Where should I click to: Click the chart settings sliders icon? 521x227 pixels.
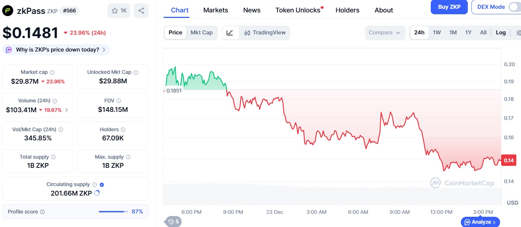[518, 33]
